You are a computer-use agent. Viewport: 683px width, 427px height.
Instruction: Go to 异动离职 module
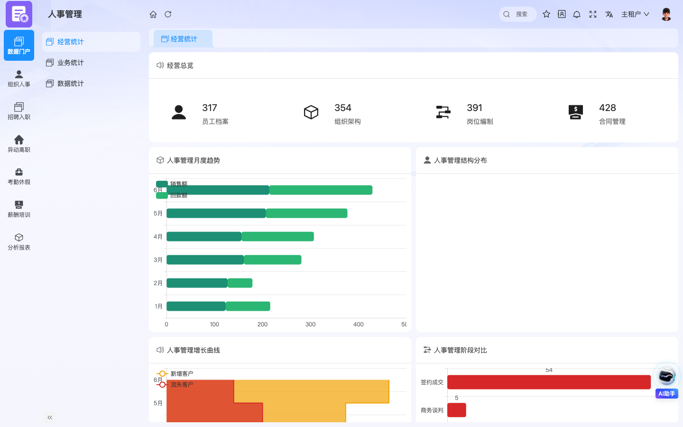click(x=19, y=144)
